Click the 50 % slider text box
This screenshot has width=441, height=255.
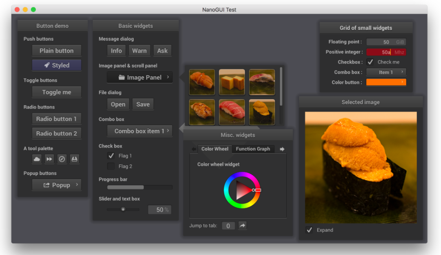click(160, 210)
